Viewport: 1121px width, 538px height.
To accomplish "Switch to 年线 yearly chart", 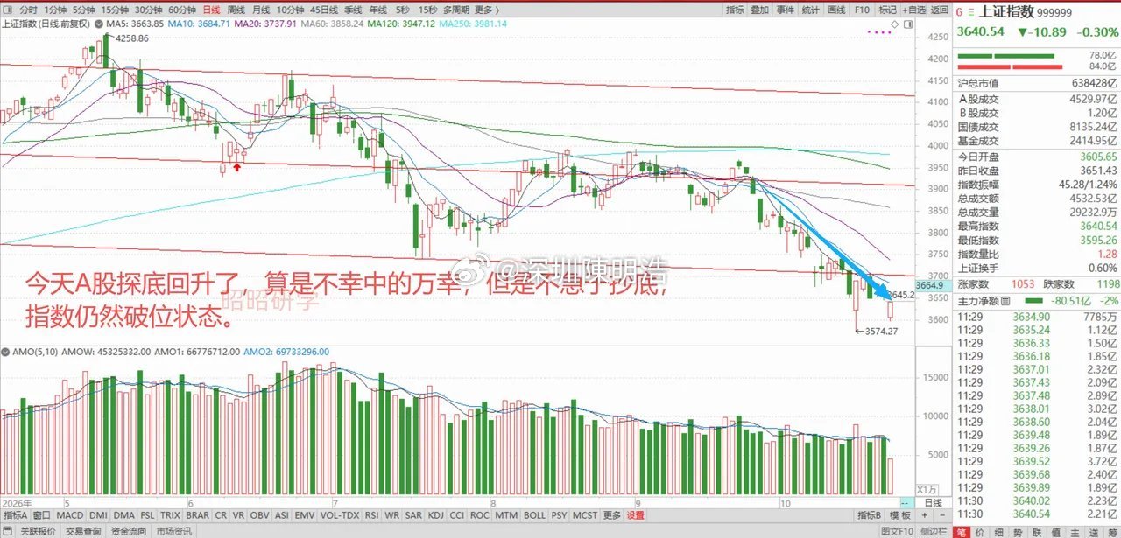I will pyautogui.click(x=378, y=10).
